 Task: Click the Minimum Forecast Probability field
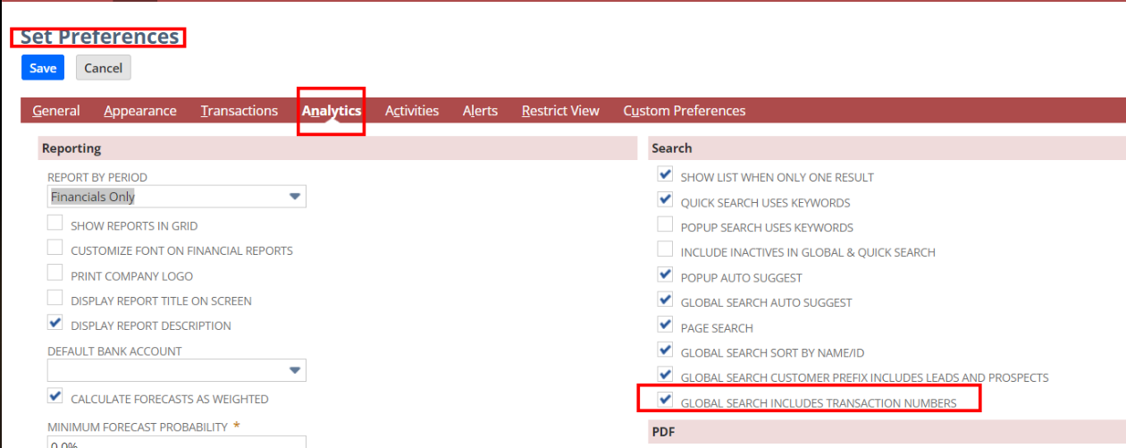(176, 443)
